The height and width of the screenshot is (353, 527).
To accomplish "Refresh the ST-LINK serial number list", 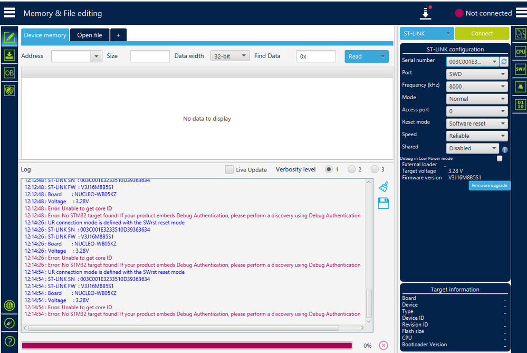I will 504,61.
